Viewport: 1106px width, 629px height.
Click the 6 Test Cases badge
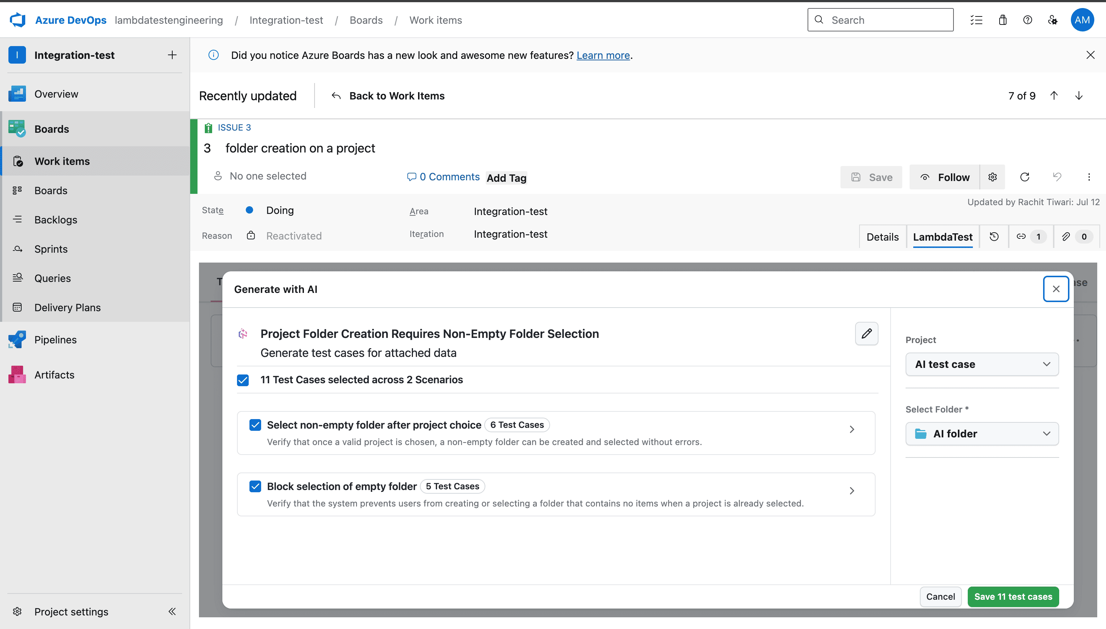pos(517,425)
